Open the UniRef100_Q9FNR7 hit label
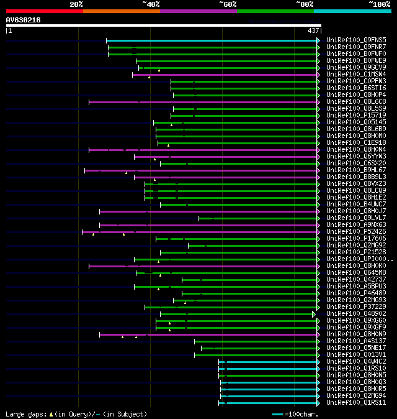 pos(356,47)
